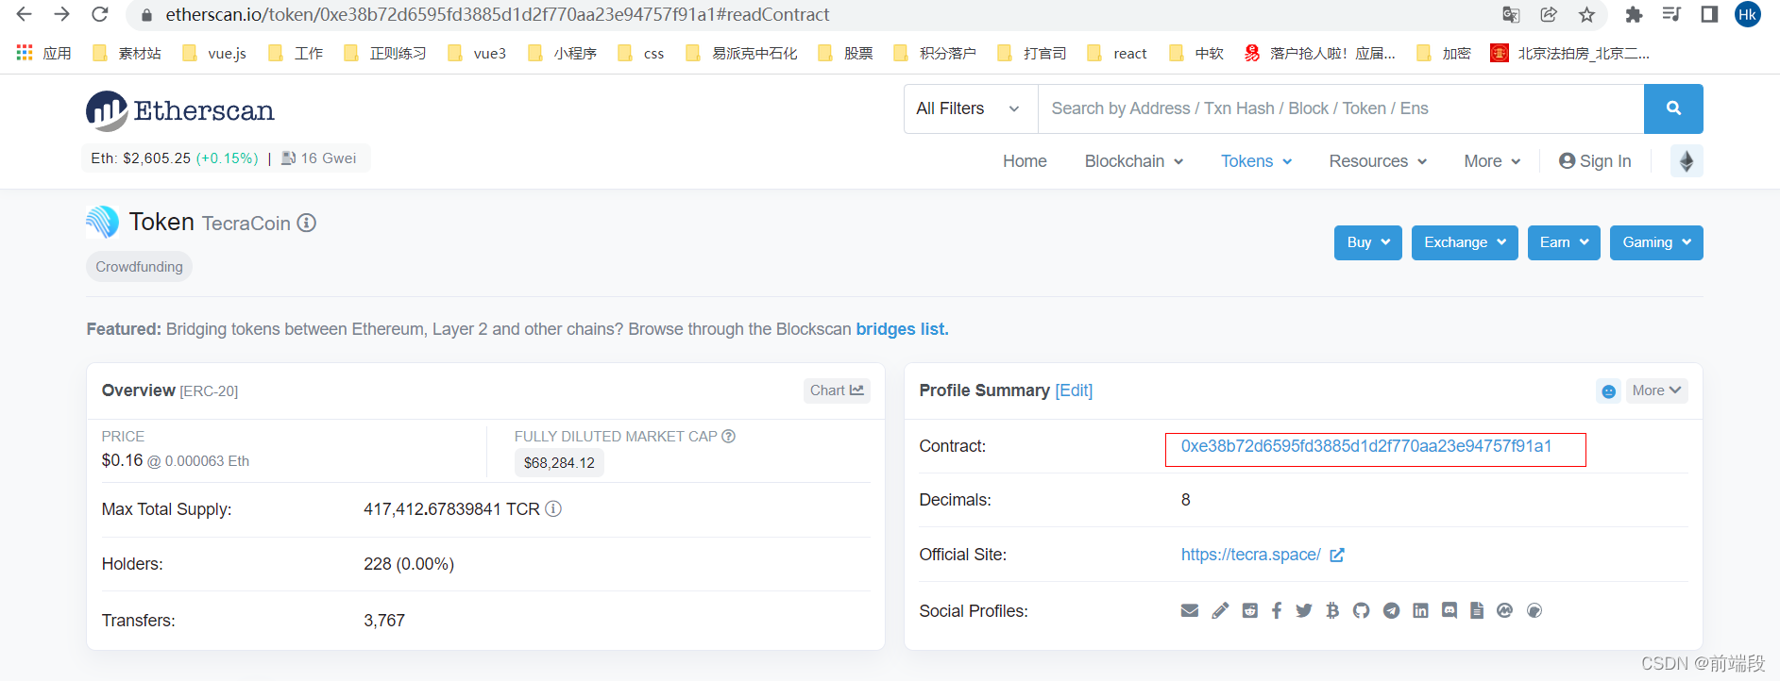Click the Holders value 228 (0.00%)

[x=409, y=564]
